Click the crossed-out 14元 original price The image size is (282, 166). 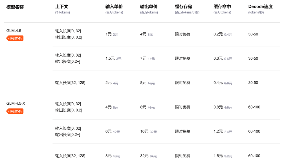pos(151,59)
